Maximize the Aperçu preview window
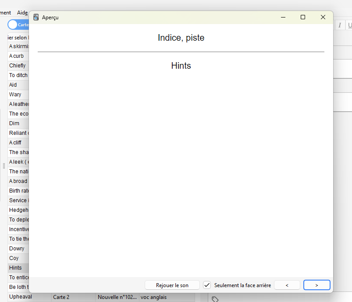This screenshot has width=352, height=302. tap(302, 17)
